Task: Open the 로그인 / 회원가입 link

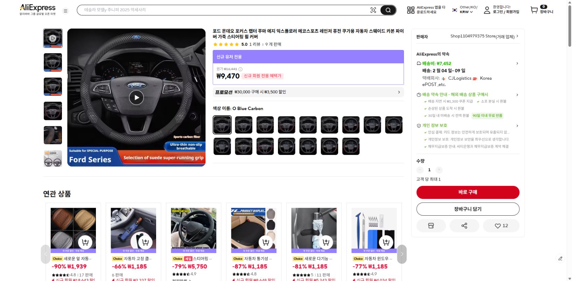Action: pyautogui.click(x=506, y=12)
